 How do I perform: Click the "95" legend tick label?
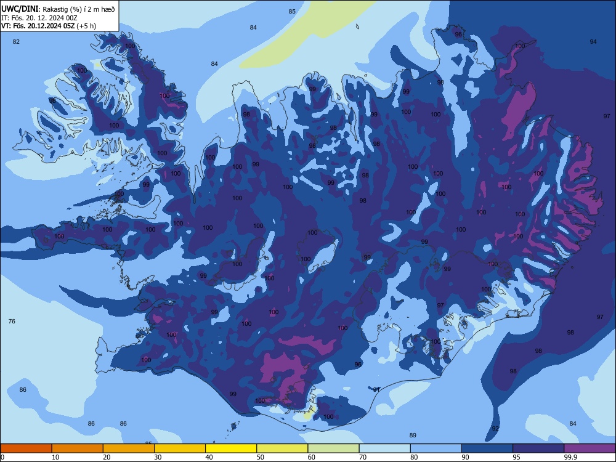click(517, 457)
